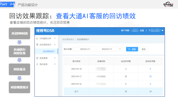Image resolution: width=178 pixels, height=100 pixels.
Task: Click the start date field 2023/04/01
Action: [x=85, y=49]
